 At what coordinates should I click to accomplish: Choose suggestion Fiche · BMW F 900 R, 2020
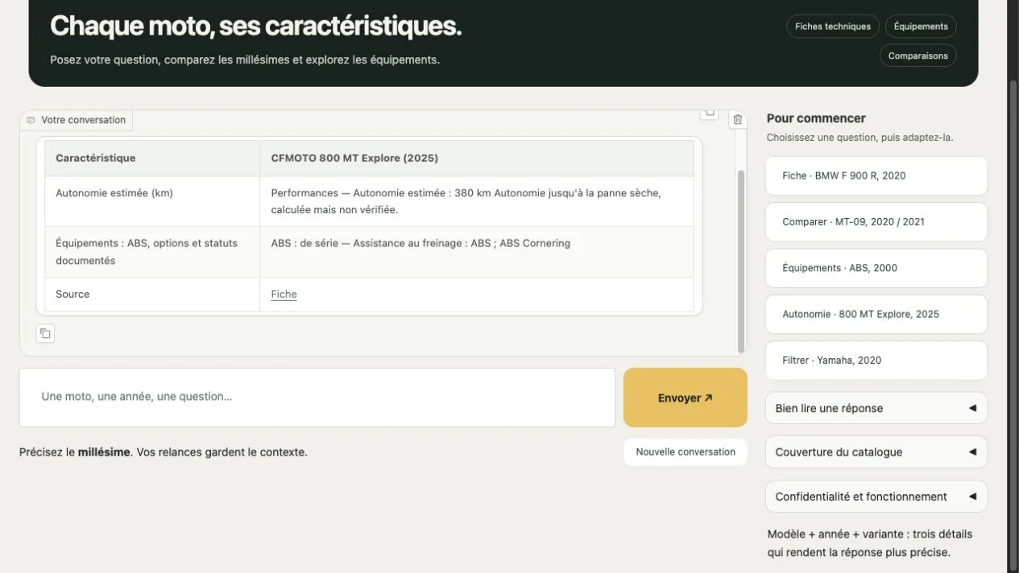(876, 175)
